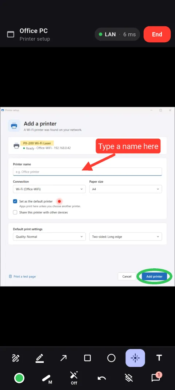Close the Printer setup window
This screenshot has width=175, height=390.
click(170, 110)
